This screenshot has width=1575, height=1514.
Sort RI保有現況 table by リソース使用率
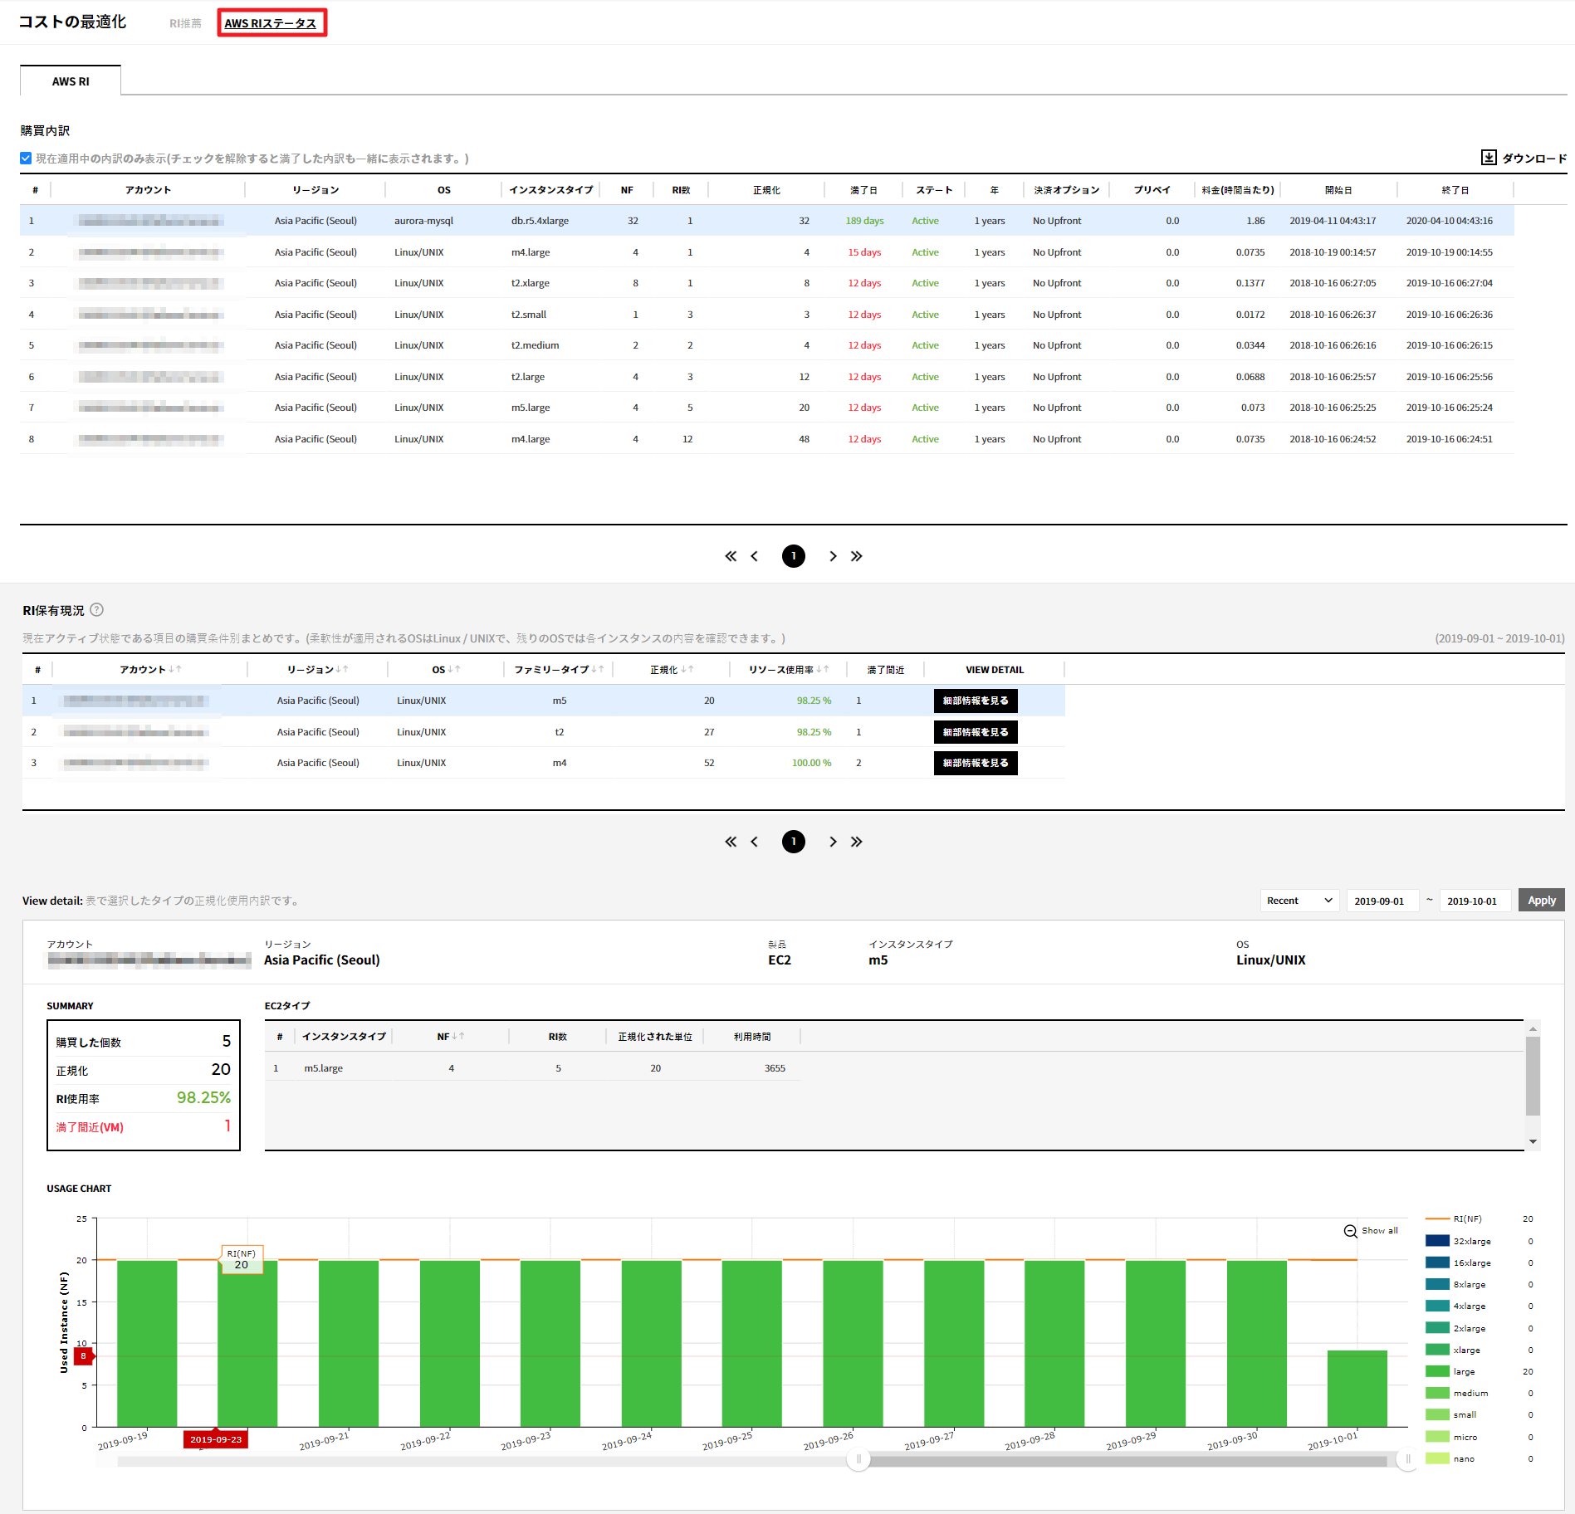(822, 670)
